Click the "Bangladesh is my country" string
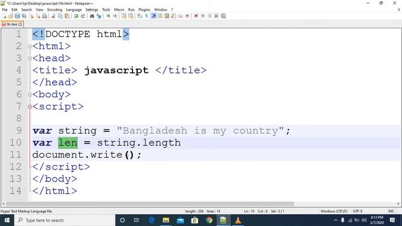This screenshot has height=226, width=402. tap(200, 131)
